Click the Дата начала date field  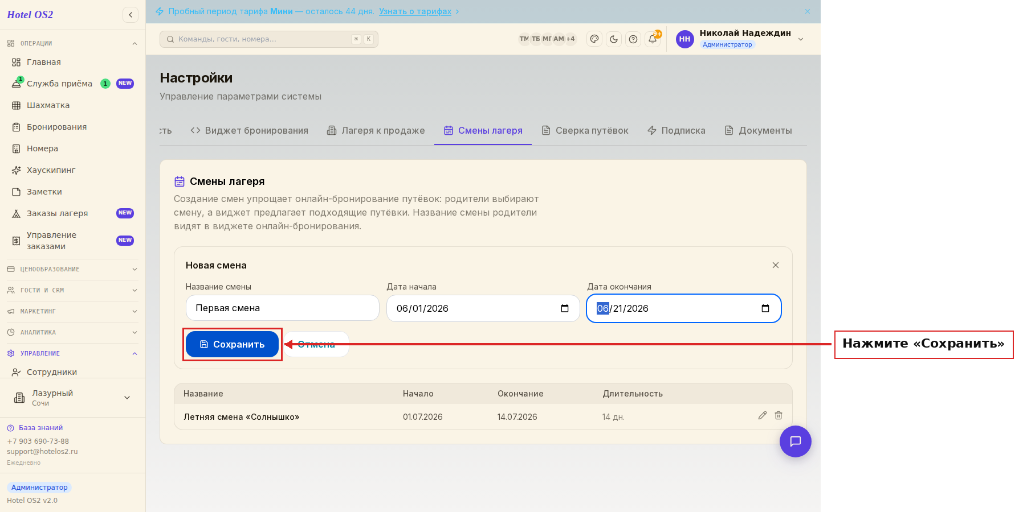coord(483,308)
